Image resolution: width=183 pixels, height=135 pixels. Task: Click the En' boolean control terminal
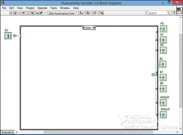(x=8, y=36)
